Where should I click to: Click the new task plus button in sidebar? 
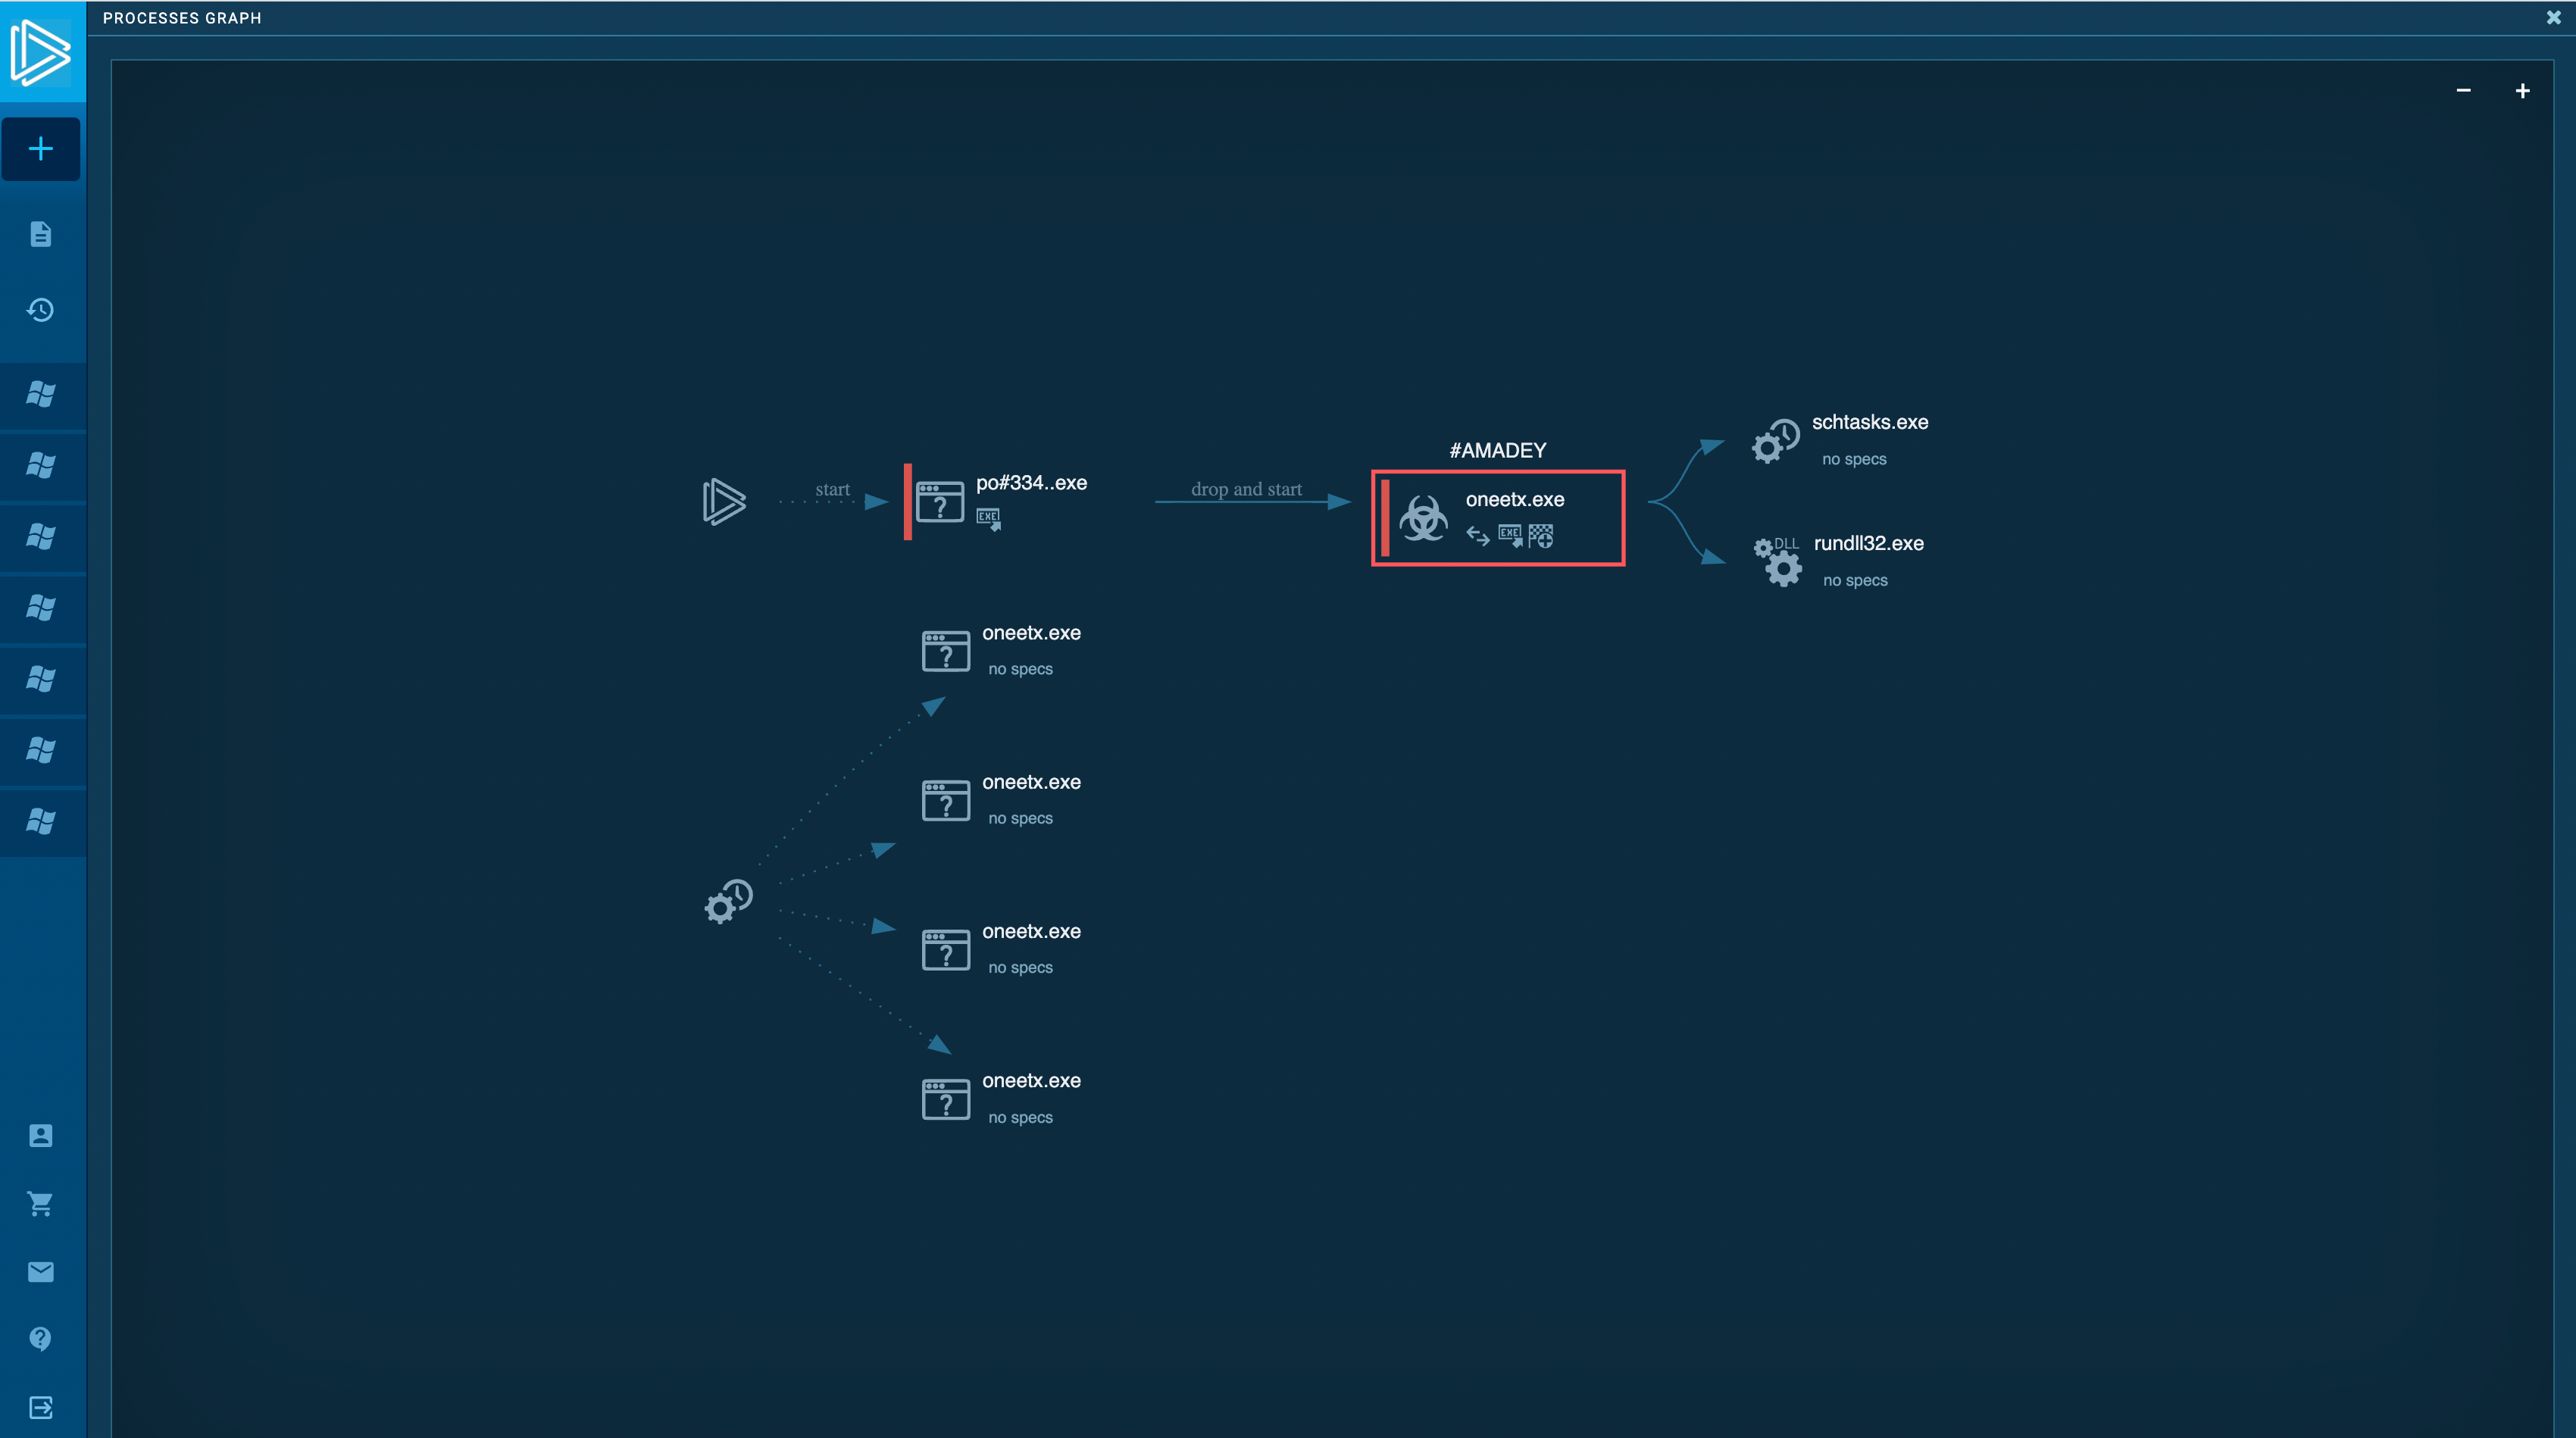point(41,149)
